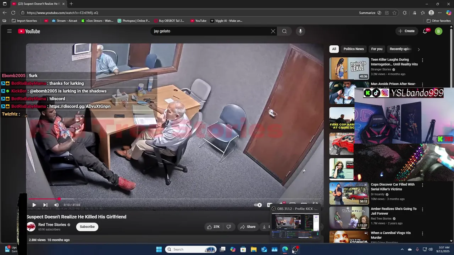The width and height of the screenshot is (454, 255).
Task: Open the browser tab actions menu icon
Action: coord(4,4)
